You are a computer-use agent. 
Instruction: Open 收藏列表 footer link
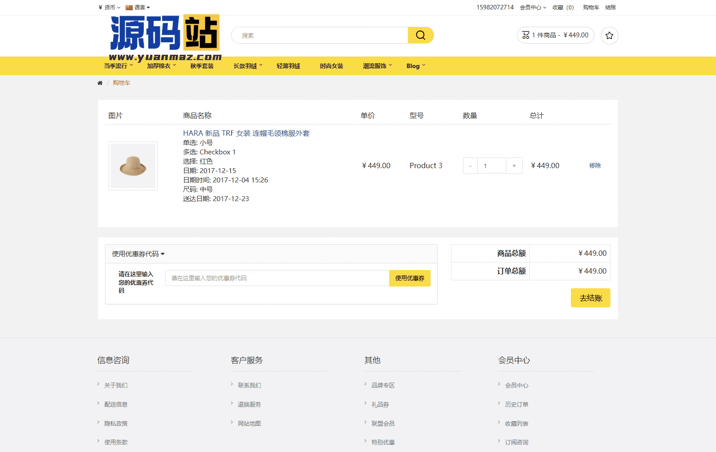pos(517,424)
